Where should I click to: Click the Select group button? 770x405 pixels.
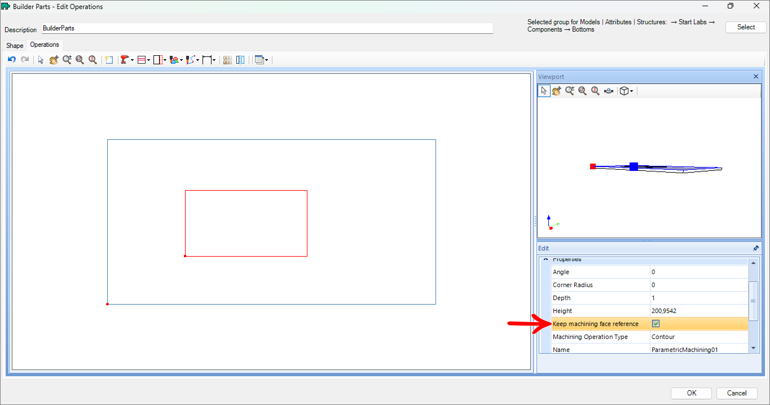[746, 27]
